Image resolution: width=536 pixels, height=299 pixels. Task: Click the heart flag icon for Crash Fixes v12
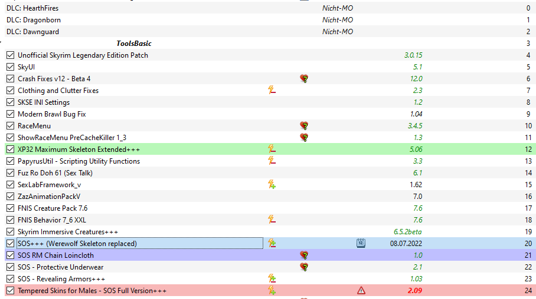(304, 79)
